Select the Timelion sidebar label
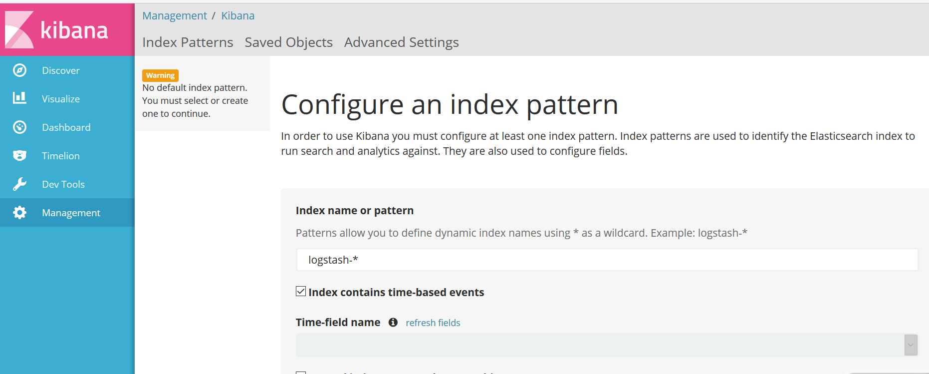 point(61,156)
